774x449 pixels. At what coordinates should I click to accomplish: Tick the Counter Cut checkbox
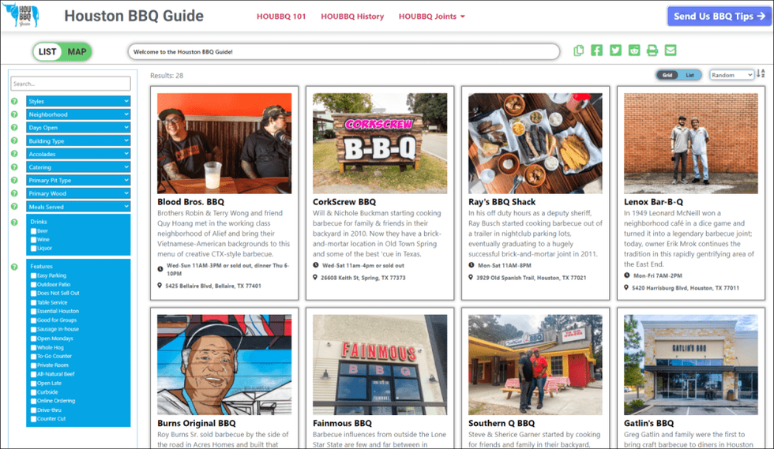point(33,419)
